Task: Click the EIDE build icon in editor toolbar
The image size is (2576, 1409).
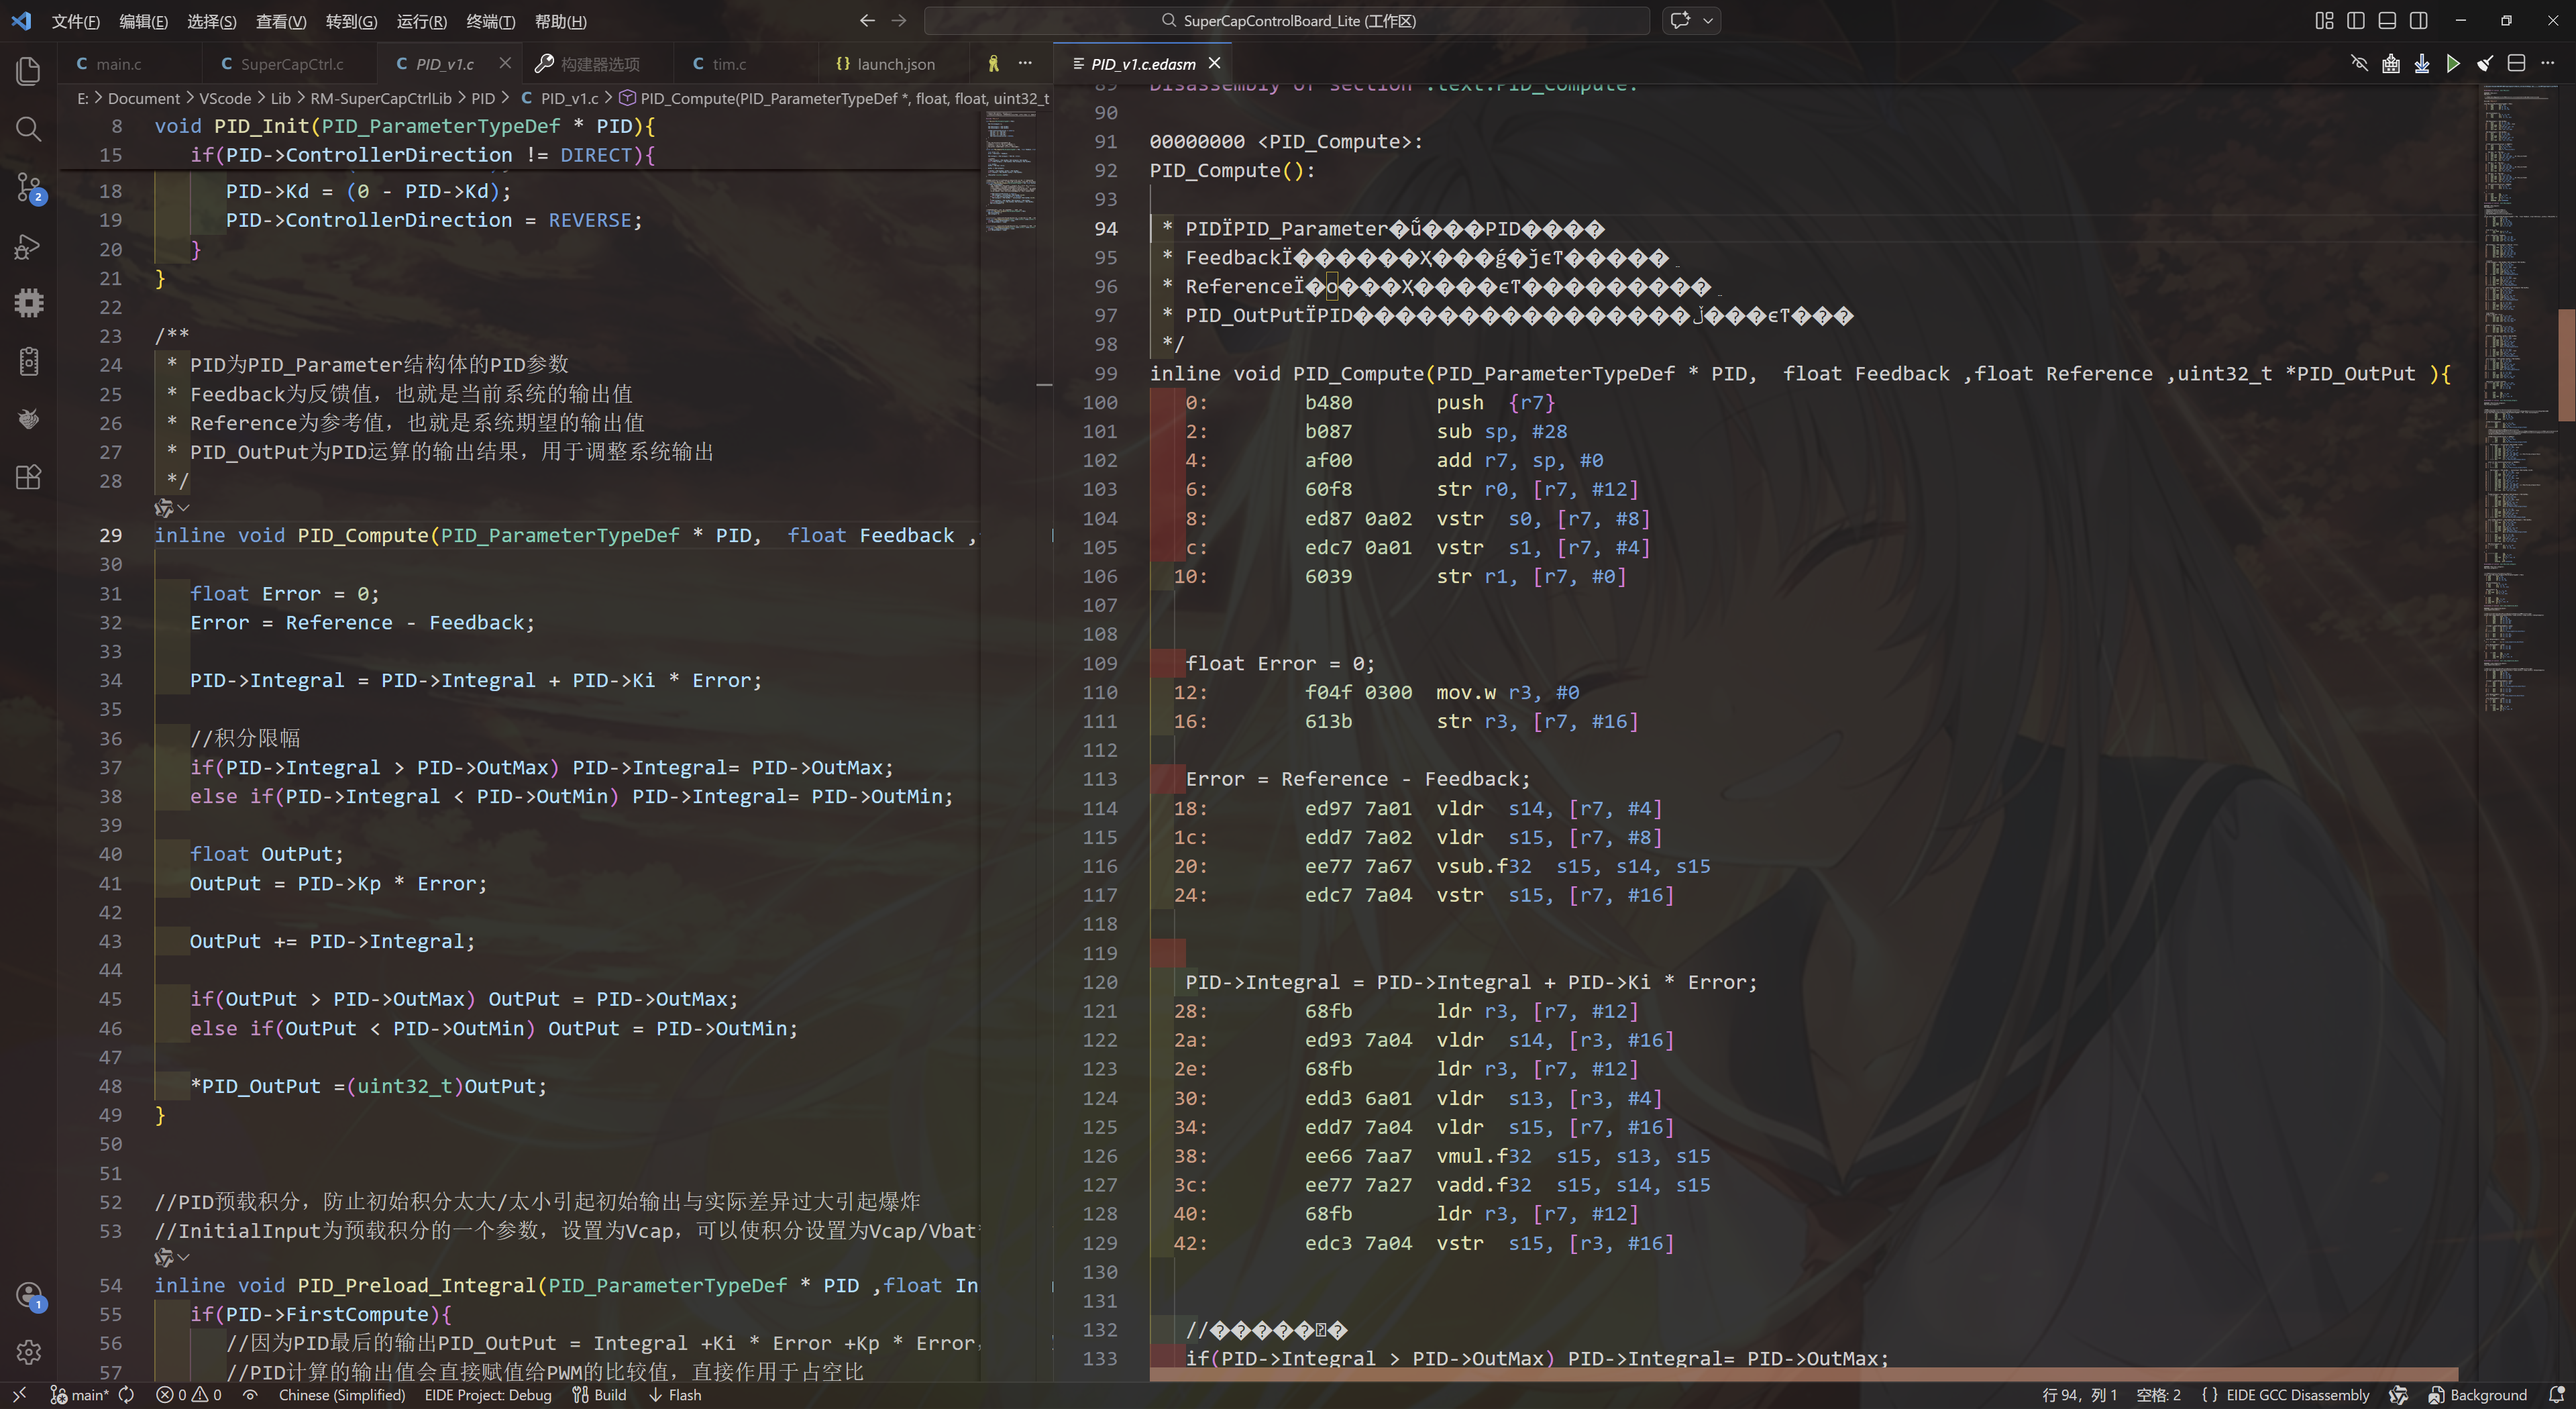Action: 2391,64
